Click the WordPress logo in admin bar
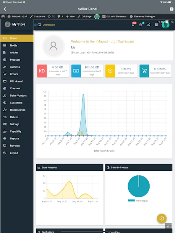Image resolution: width=175 pixels, height=233 pixels. (3, 17)
